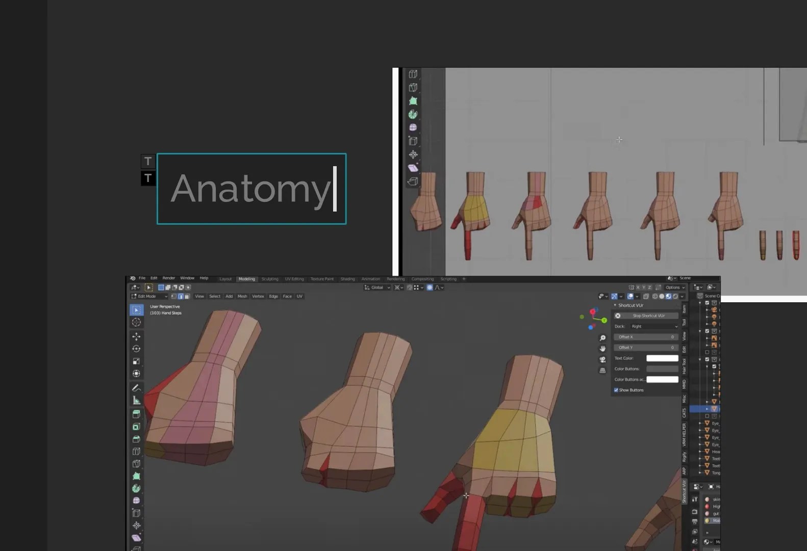Open the pivot point dropdown
Viewport: 807px width, 551px height.
click(x=398, y=287)
